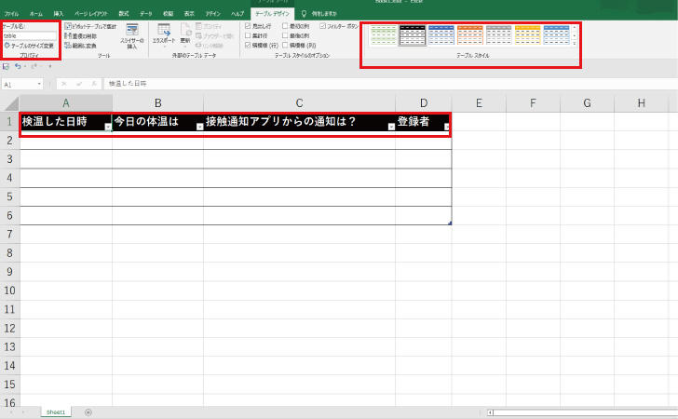Screen dimensions: 678x419
Task: Apply the light blue table style
Action: point(556,34)
